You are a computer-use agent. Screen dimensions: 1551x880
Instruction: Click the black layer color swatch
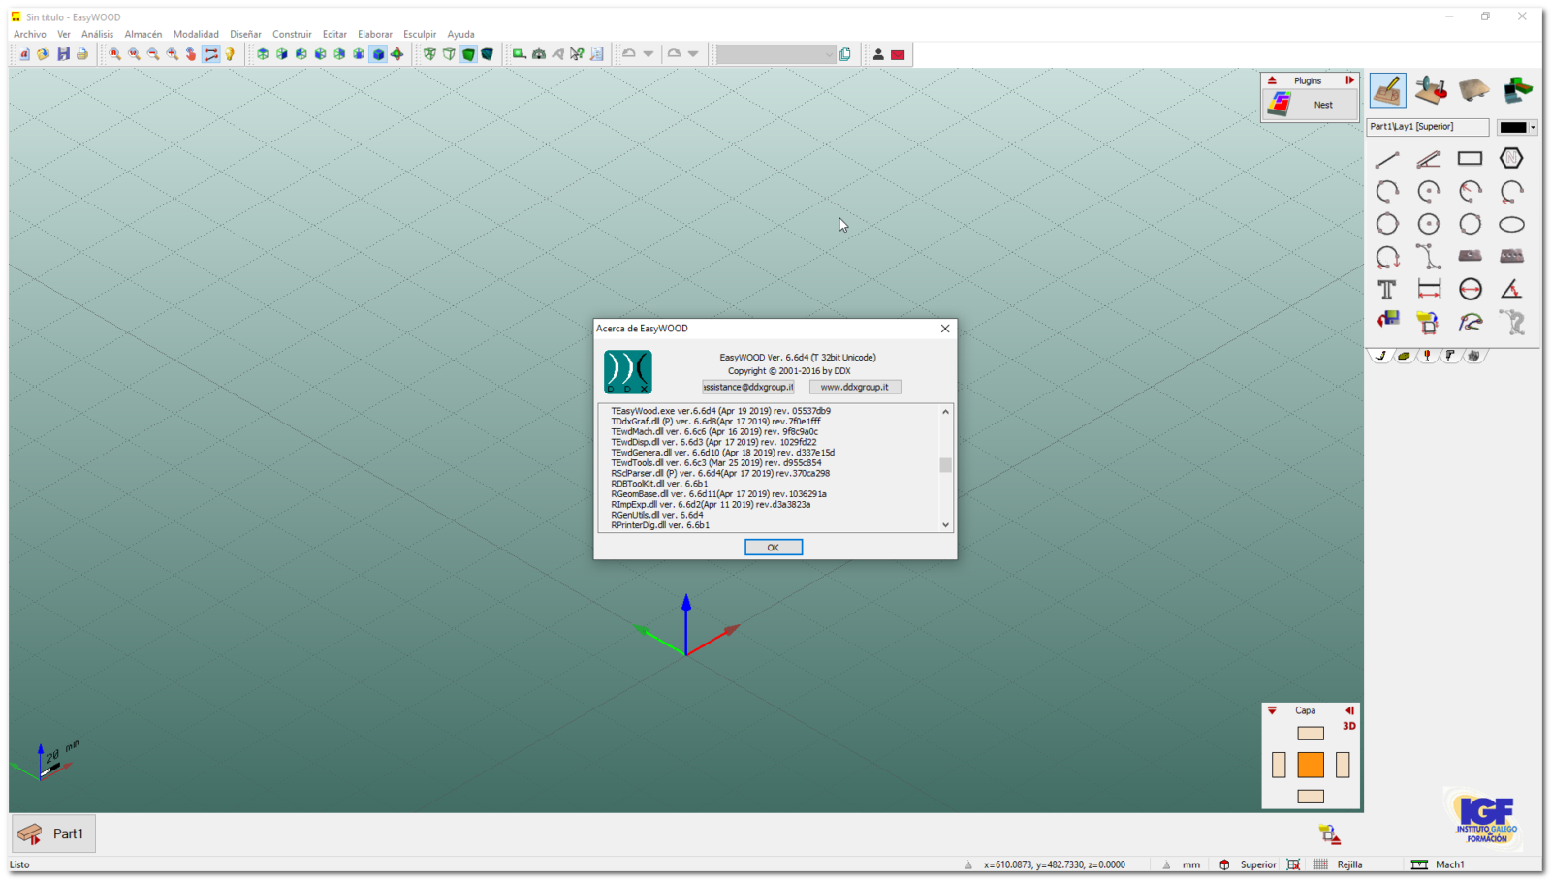coord(1512,127)
